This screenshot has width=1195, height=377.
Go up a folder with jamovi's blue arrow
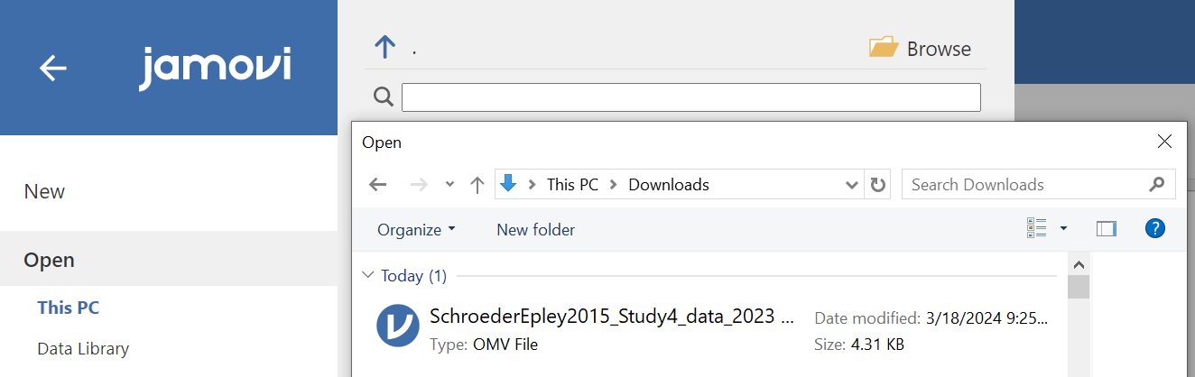point(385,47)
